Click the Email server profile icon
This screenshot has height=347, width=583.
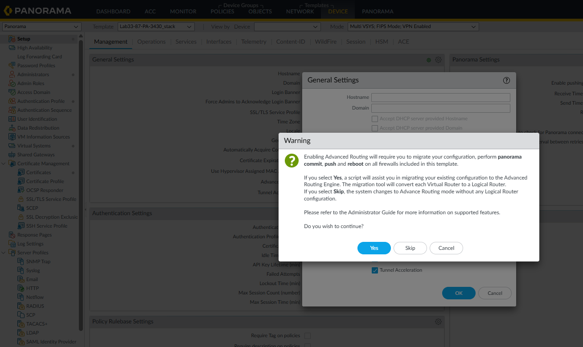[21, 279]
